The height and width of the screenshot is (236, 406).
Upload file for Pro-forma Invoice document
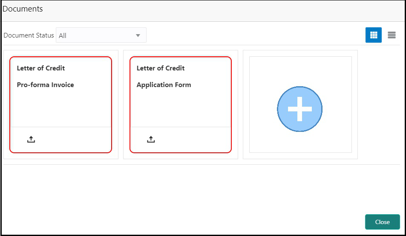pyautogui.click(x=31, y=139)
